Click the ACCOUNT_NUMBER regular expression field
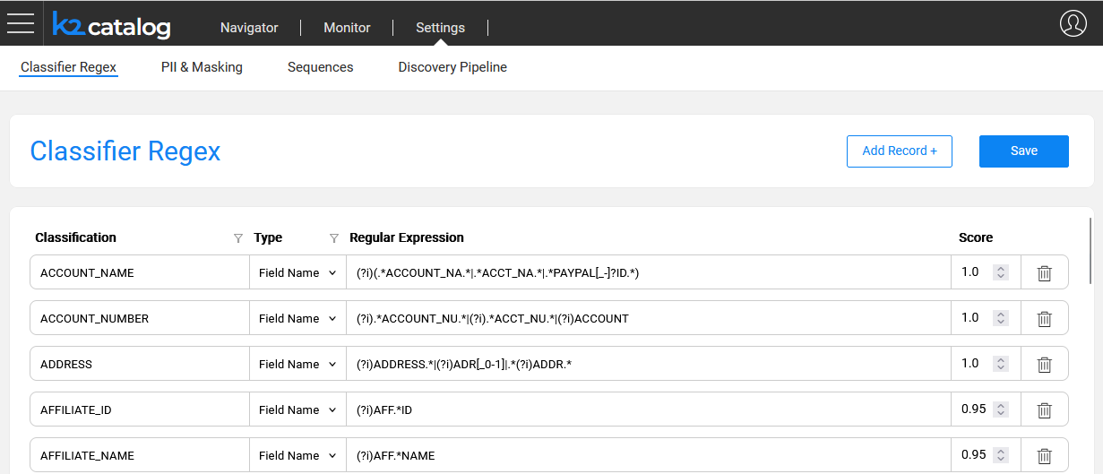This screenshot has width=1103, height=474. pos(649,318)
